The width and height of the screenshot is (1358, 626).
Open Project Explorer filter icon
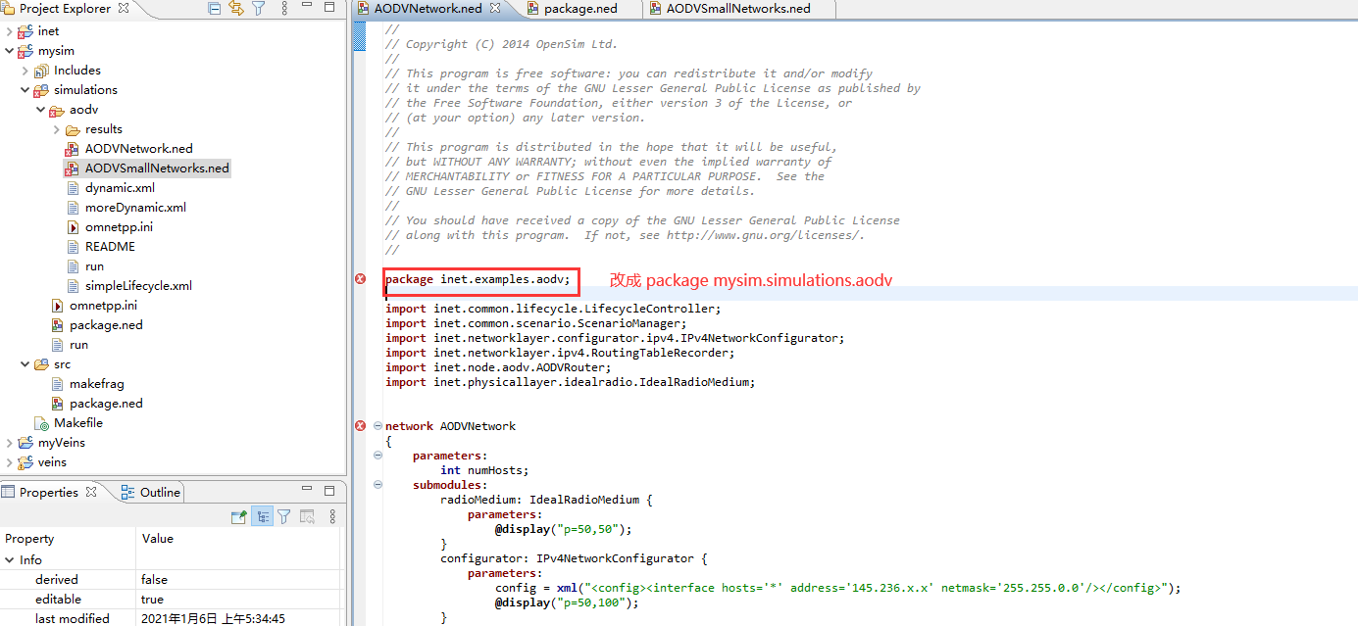pos(258,8)
